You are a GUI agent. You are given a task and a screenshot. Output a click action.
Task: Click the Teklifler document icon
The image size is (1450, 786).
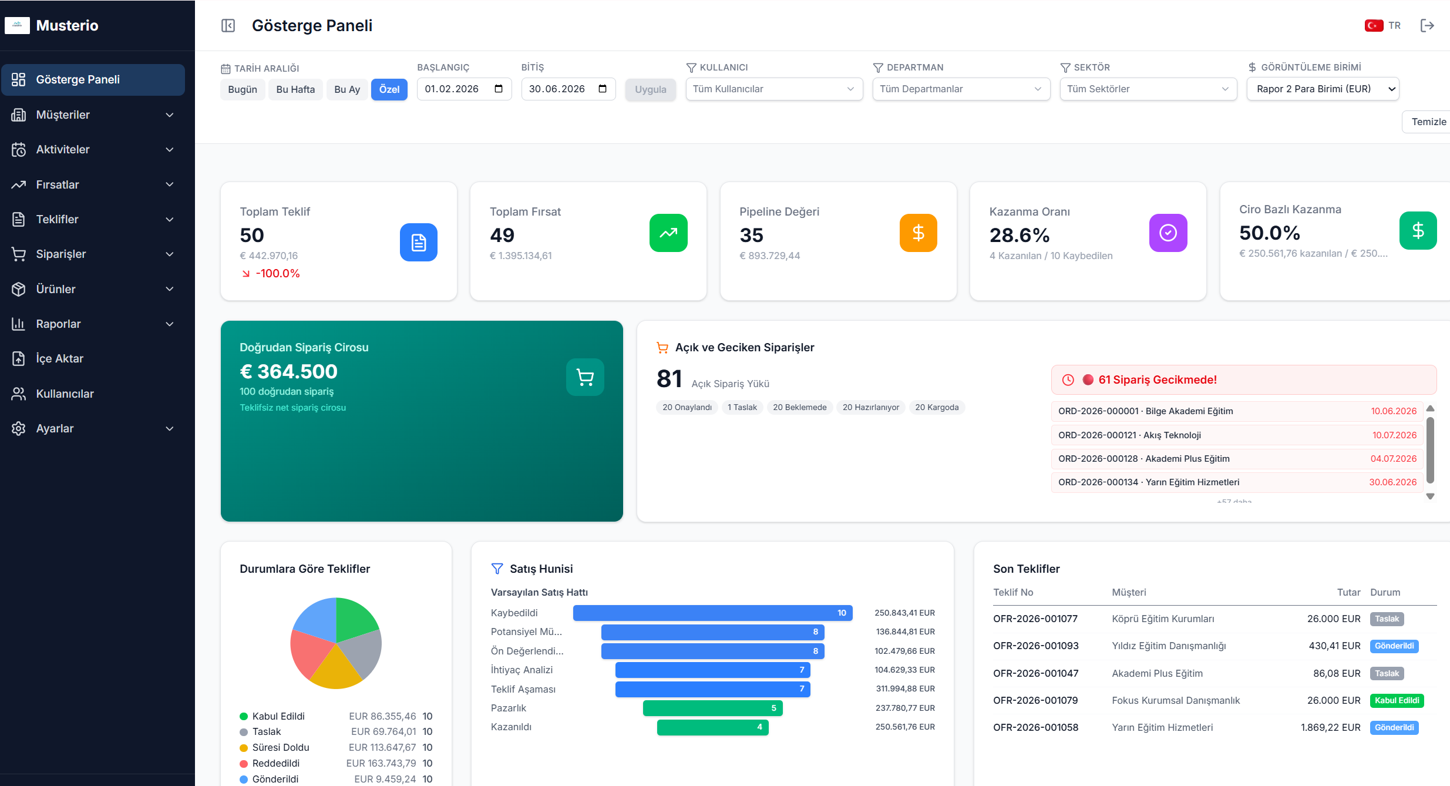click(x=18, y=219)
